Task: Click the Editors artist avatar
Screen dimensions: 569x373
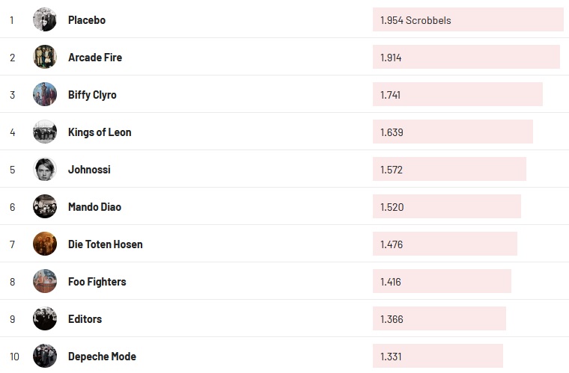Action: 45,319
